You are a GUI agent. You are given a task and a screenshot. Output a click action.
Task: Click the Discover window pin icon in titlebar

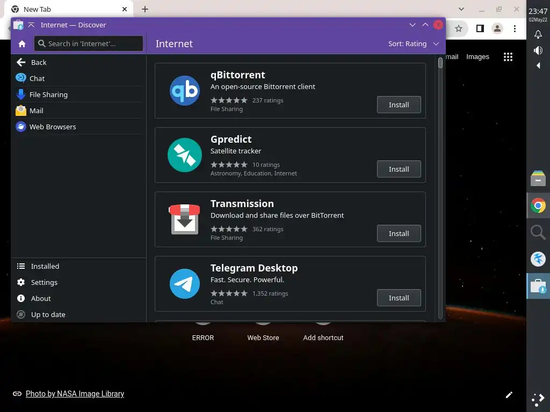[31, 25]
